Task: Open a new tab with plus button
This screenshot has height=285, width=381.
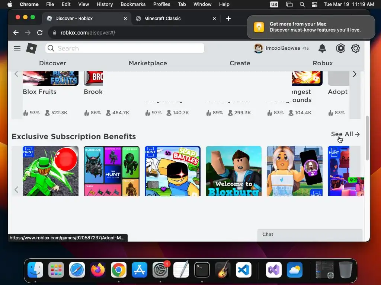Action: tap(228, 19)
